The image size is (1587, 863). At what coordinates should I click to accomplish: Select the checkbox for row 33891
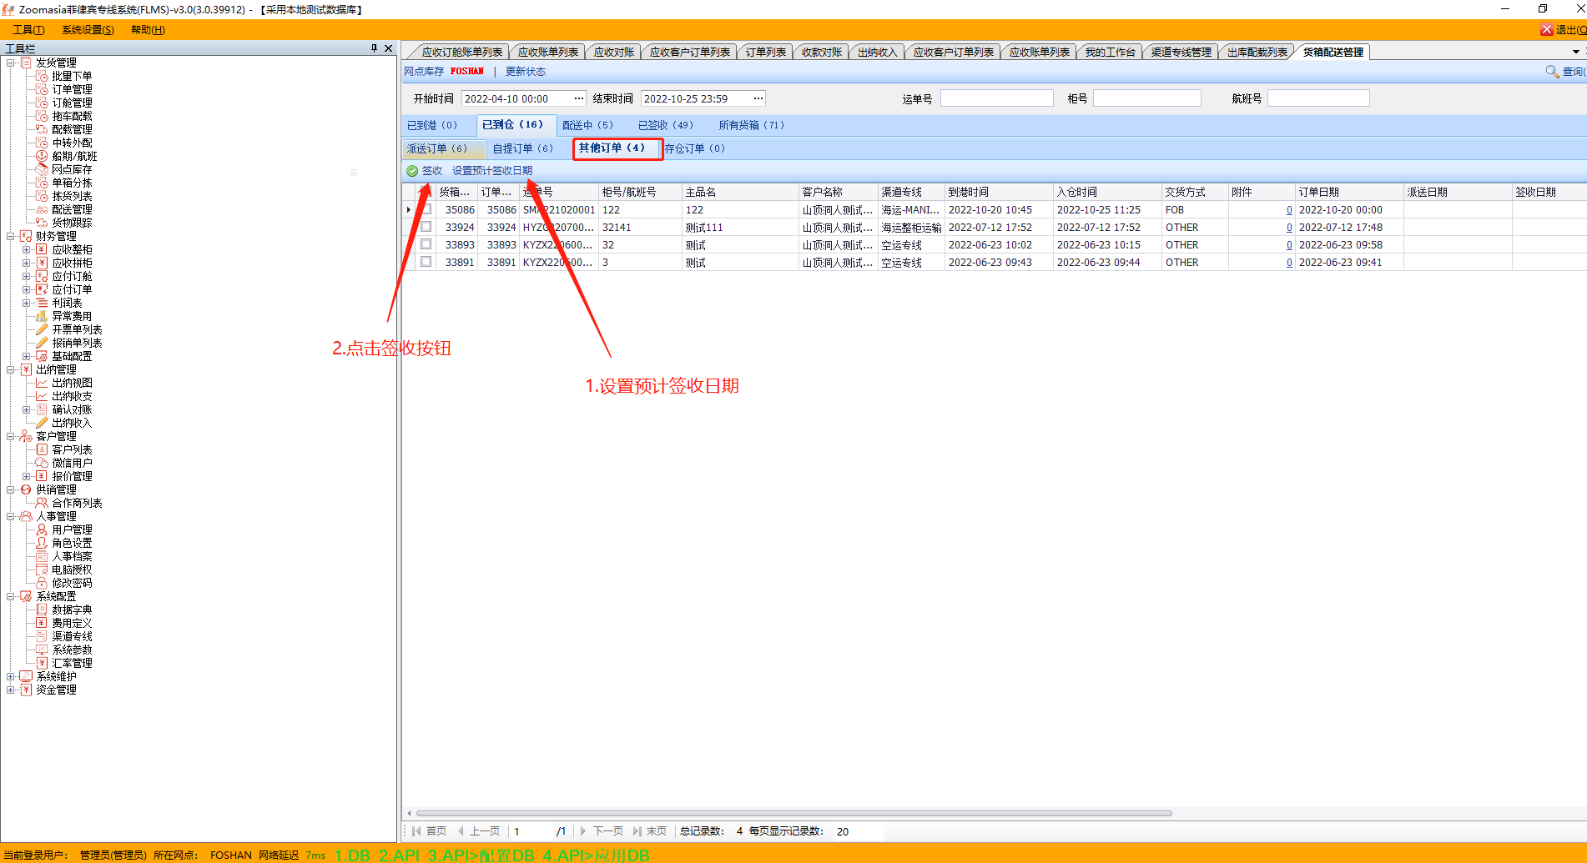[x=426, y=262]
